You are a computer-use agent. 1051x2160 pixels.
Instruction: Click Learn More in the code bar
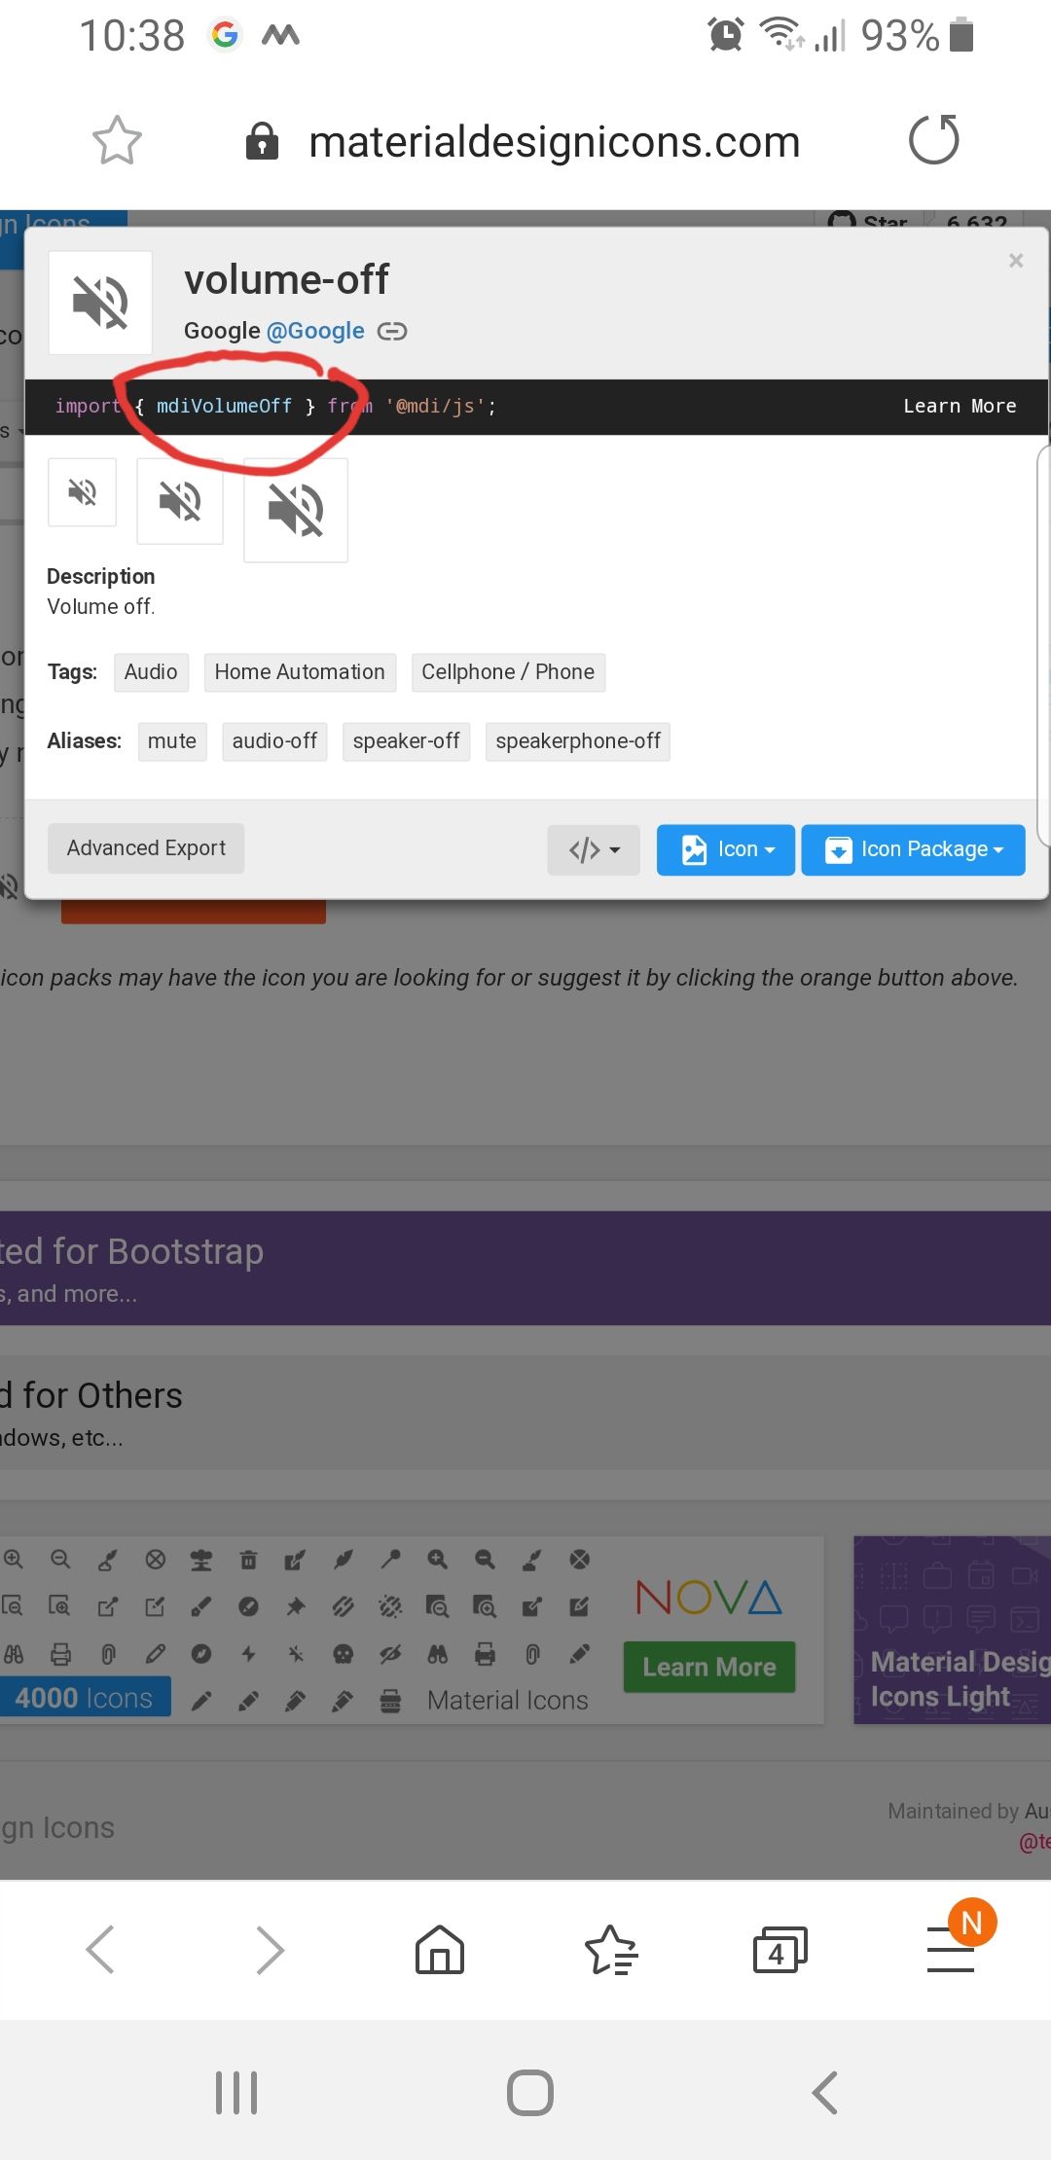point(960,406)
